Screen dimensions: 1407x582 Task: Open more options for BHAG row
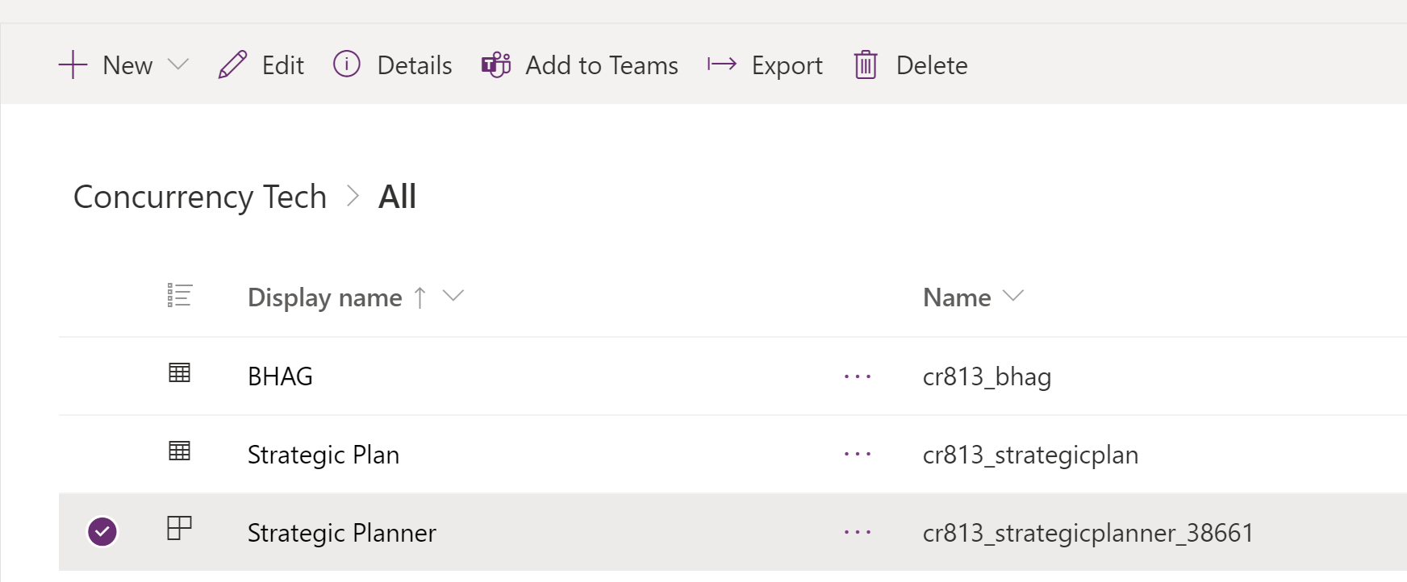858,376
